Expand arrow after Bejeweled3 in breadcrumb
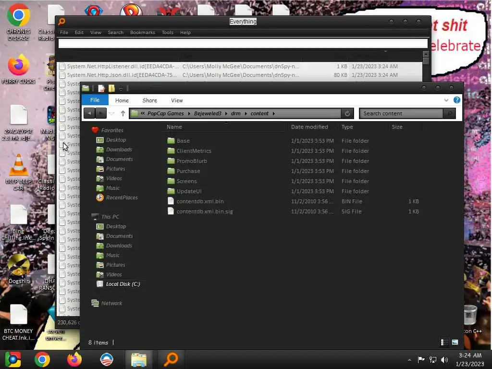492x369 pixels. pos(226,113)
